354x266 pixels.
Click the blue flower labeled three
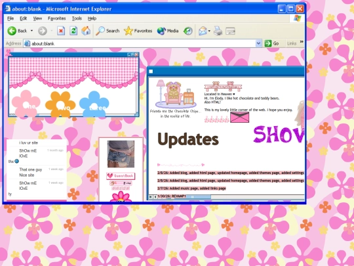pos(94,104)
